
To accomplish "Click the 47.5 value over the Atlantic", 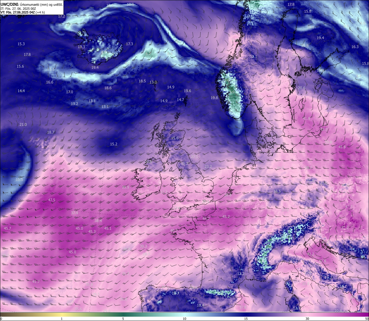I will click(x=52, y=200).
